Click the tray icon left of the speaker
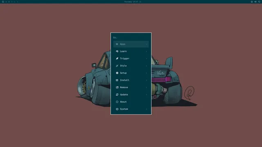The height and width of the screenshot is (147, 262). (252, 2)
